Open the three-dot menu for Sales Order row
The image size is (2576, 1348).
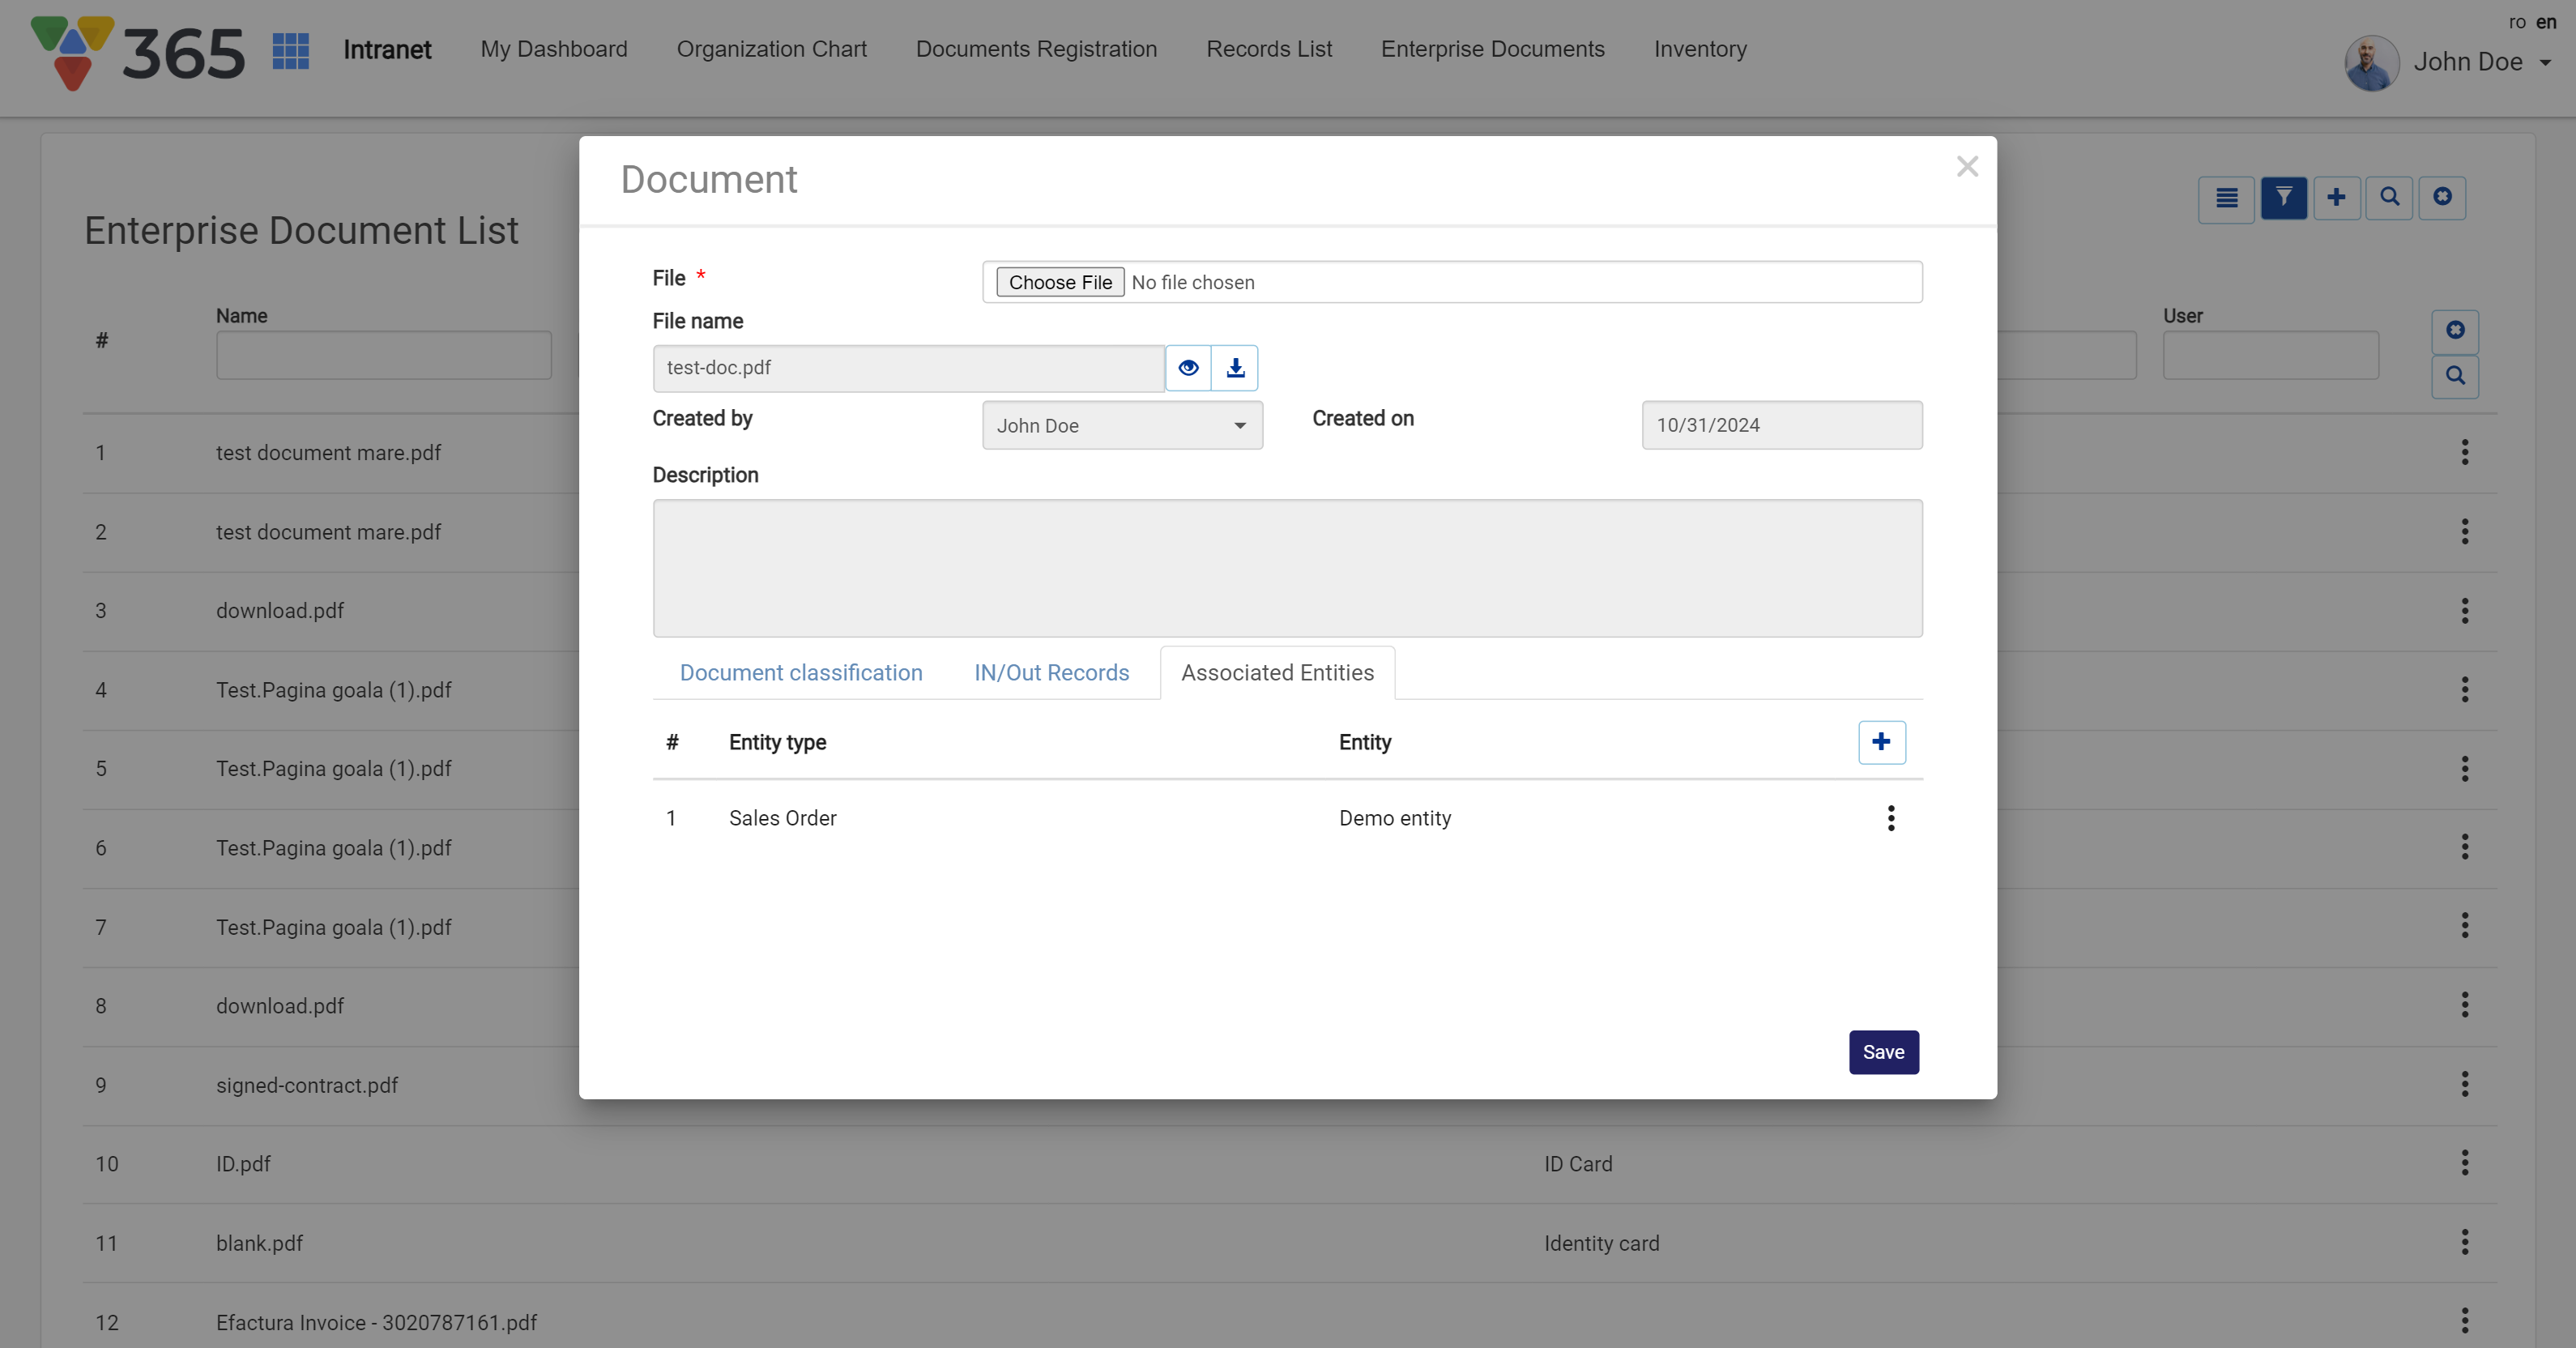pos(1890,818)
